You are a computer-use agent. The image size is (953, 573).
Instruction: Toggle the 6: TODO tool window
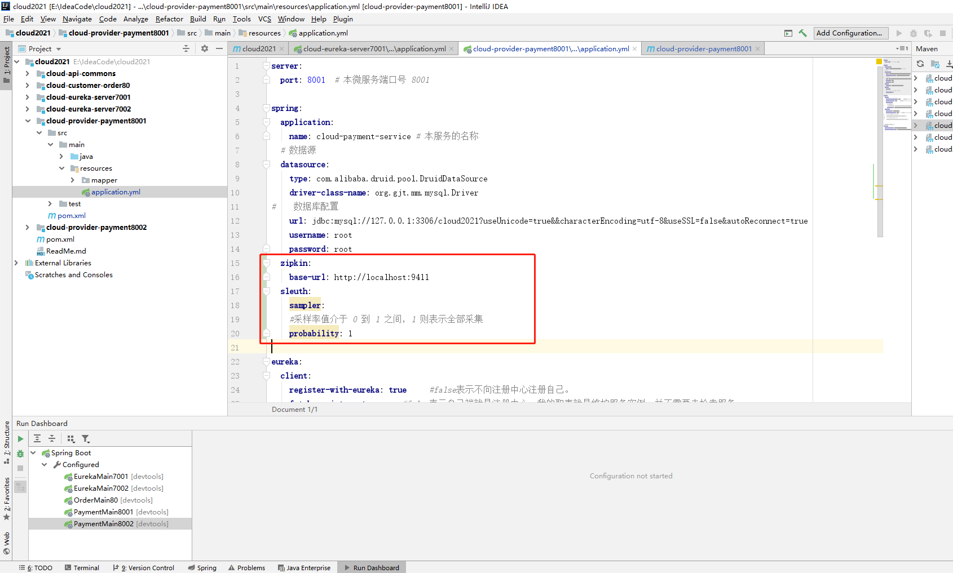pyautogui.click(x=36, y=568)
